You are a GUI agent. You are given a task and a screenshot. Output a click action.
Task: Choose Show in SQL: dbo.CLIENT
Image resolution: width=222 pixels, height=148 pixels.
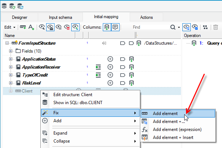[90, 103]
